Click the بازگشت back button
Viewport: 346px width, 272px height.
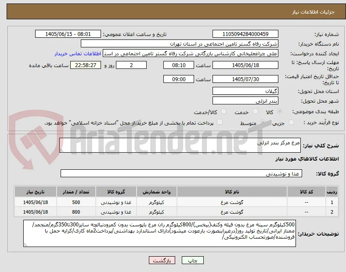162,260
